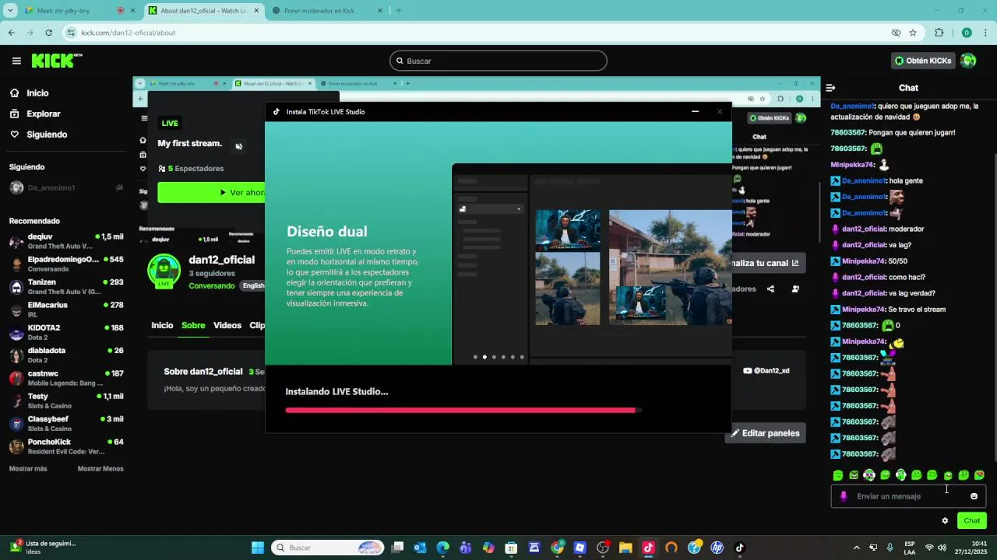Open Windows Start menu
Viewport: 997px width, 560px height.
pyautogui.click(x=257, y=548)
